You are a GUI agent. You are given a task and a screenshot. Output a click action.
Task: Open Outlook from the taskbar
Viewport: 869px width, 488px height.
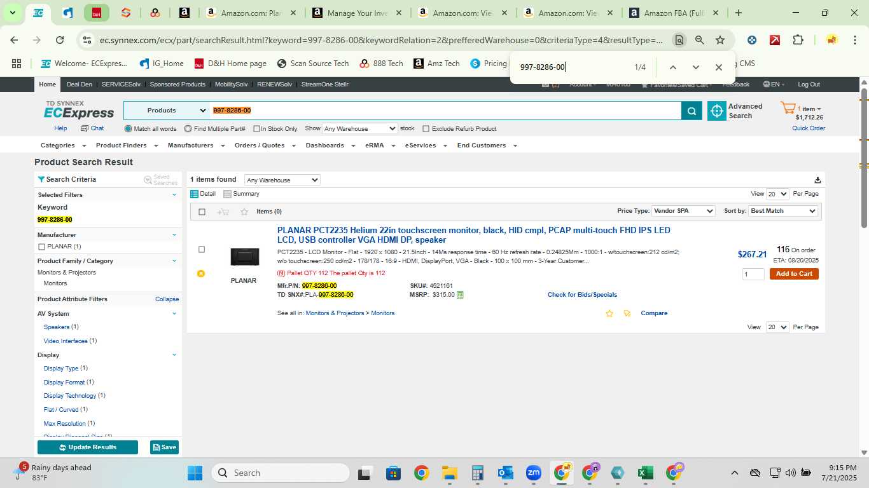click(x=505, y=473)
